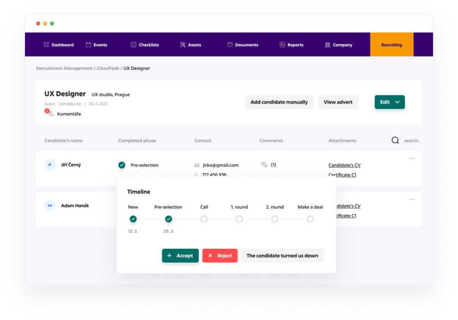Image resolution: width=458 pixels, height=320 pixels.
Task: Click the jirka@gmail.com email address
Action: click(x=221, y=165)
